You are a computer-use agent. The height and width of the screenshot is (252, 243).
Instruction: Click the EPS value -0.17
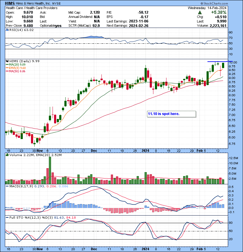(x=144, y=17)
